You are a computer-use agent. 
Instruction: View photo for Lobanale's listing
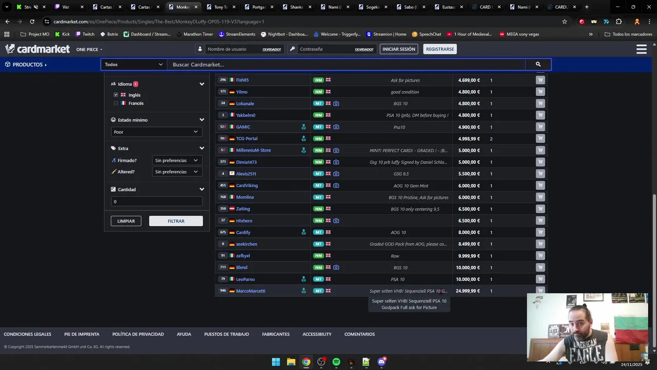pyautogui.click(x=336, y=104)
